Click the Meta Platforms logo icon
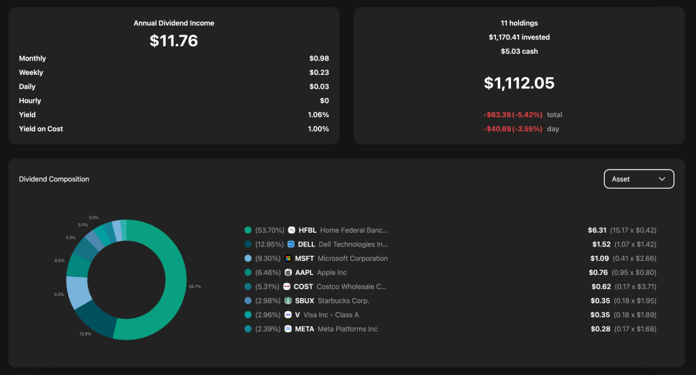The height and width of the screenshot is (375, 696). coord(288,329)
